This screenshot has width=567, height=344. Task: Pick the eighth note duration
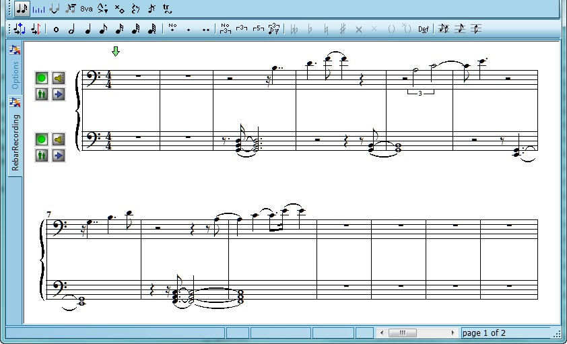103,29
